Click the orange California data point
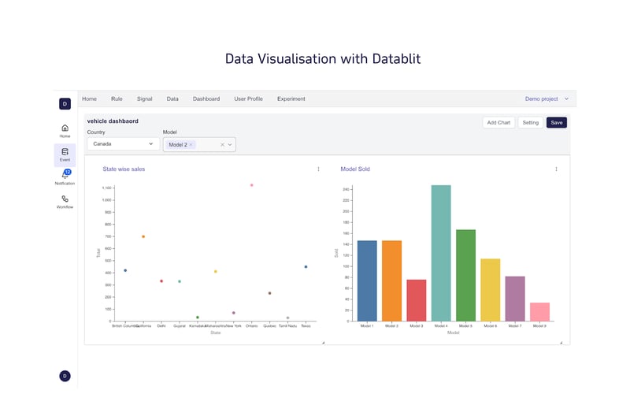 (x=143, y=237)
